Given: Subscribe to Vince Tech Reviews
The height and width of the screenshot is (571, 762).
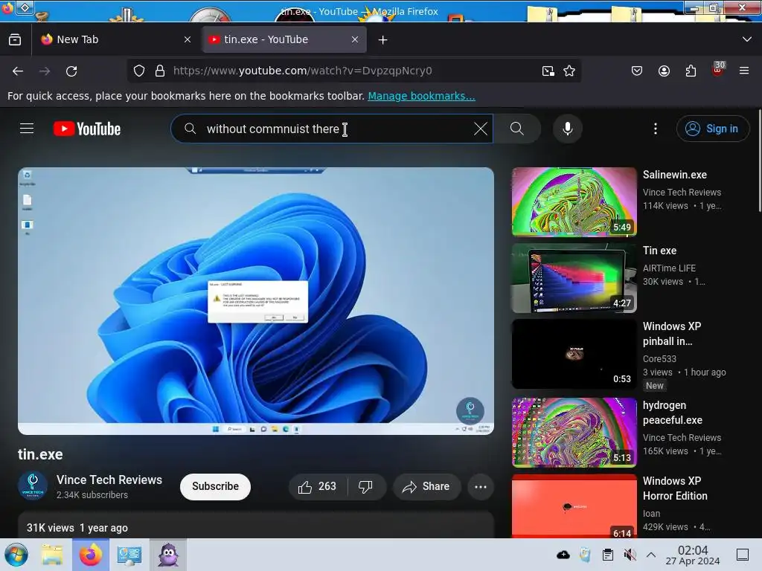Looking at the screenshot, I should pyautogui.click(x=215, y=486).
